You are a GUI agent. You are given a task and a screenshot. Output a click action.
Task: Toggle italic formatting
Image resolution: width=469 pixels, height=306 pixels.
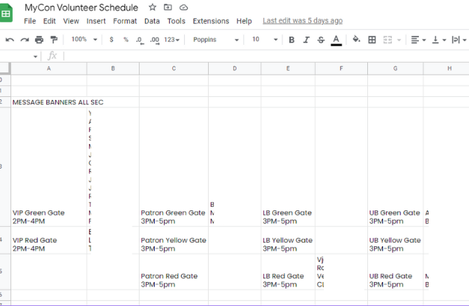pos(306,40)
